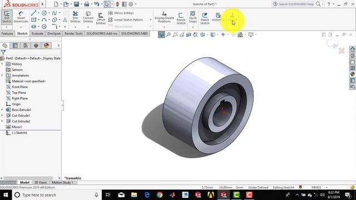The image size is (356, 200).
Task: Open the Motion Study 1 tab
Action: click(x=62, y=183)
